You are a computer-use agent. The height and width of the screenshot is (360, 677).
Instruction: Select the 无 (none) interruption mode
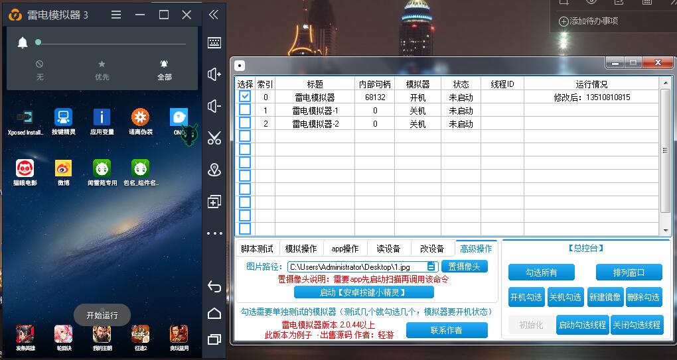pyautogui.click(x=40, y=70)
